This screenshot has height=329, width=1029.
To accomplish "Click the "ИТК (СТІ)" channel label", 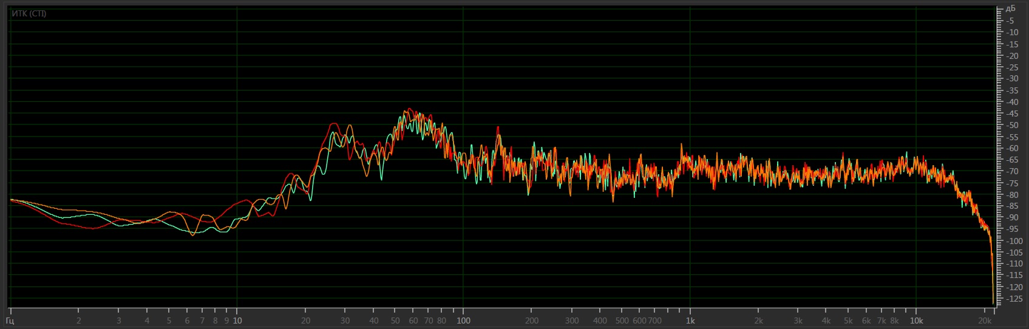I will click(29, 13).
